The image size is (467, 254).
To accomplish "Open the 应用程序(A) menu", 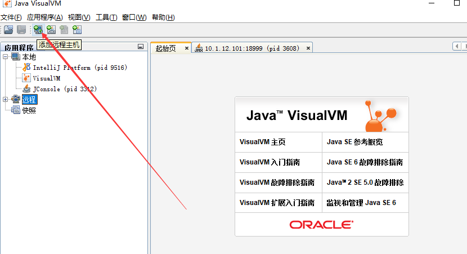I will 44,17.
